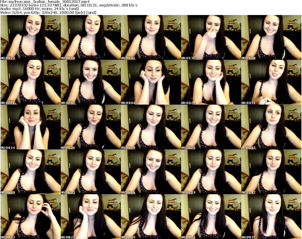
Task: Open the thumbnail at 00:04:59
Action: click(x=151, y=127)
